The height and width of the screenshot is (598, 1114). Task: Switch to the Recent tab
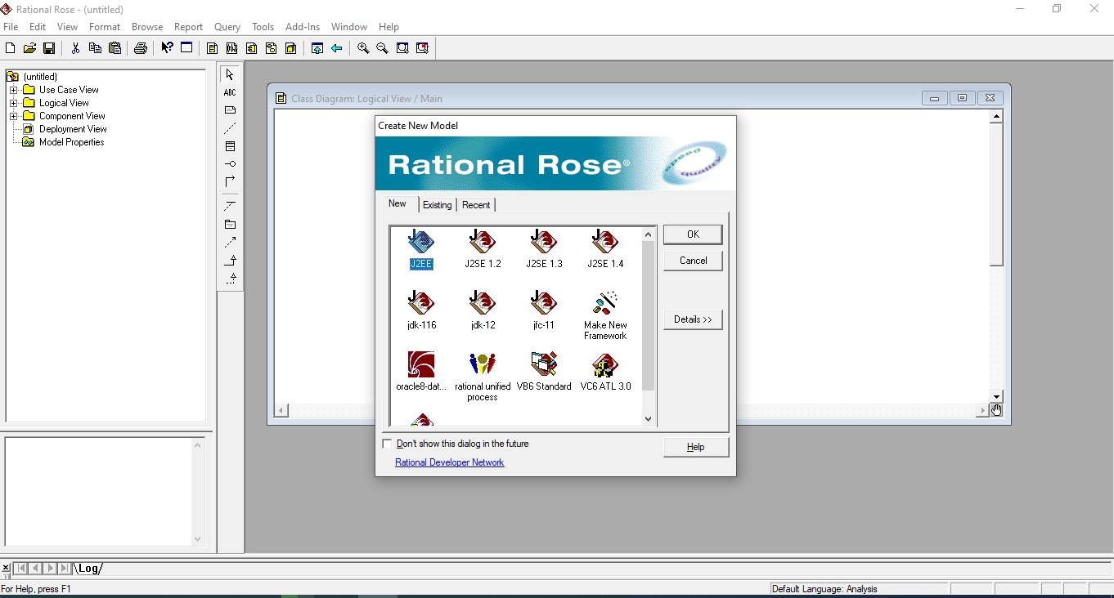coord(476,205)
